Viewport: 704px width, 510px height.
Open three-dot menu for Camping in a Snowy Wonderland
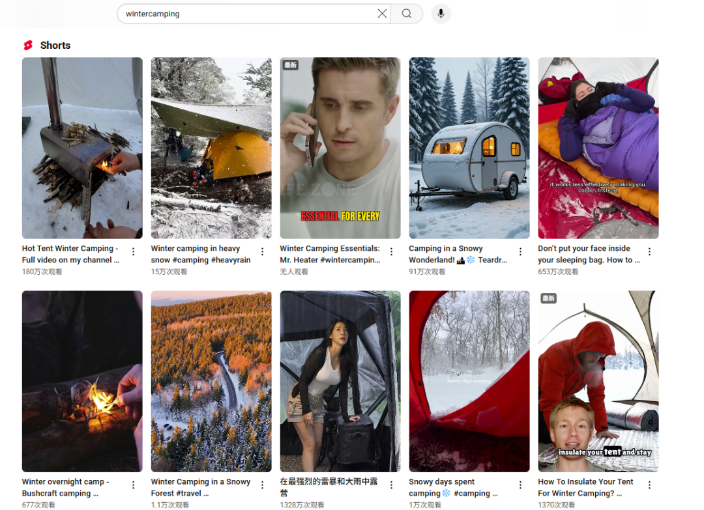tap(520, 252)
